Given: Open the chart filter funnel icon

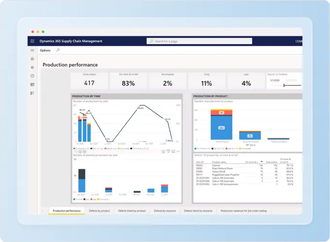Looking at the screenshot, I should coord(168,151).
